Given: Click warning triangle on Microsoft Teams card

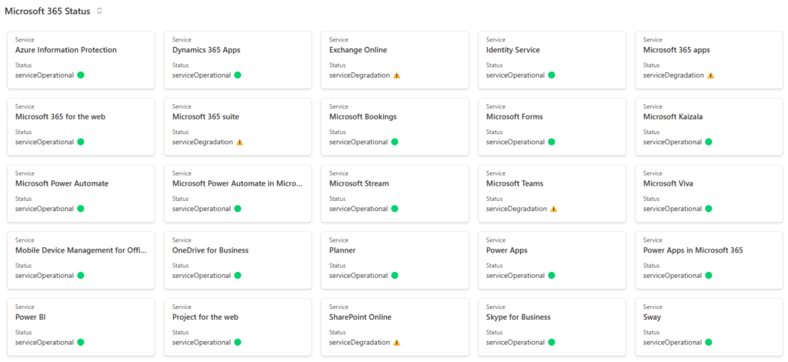Looking at the screenshot, I should (554, 209).
